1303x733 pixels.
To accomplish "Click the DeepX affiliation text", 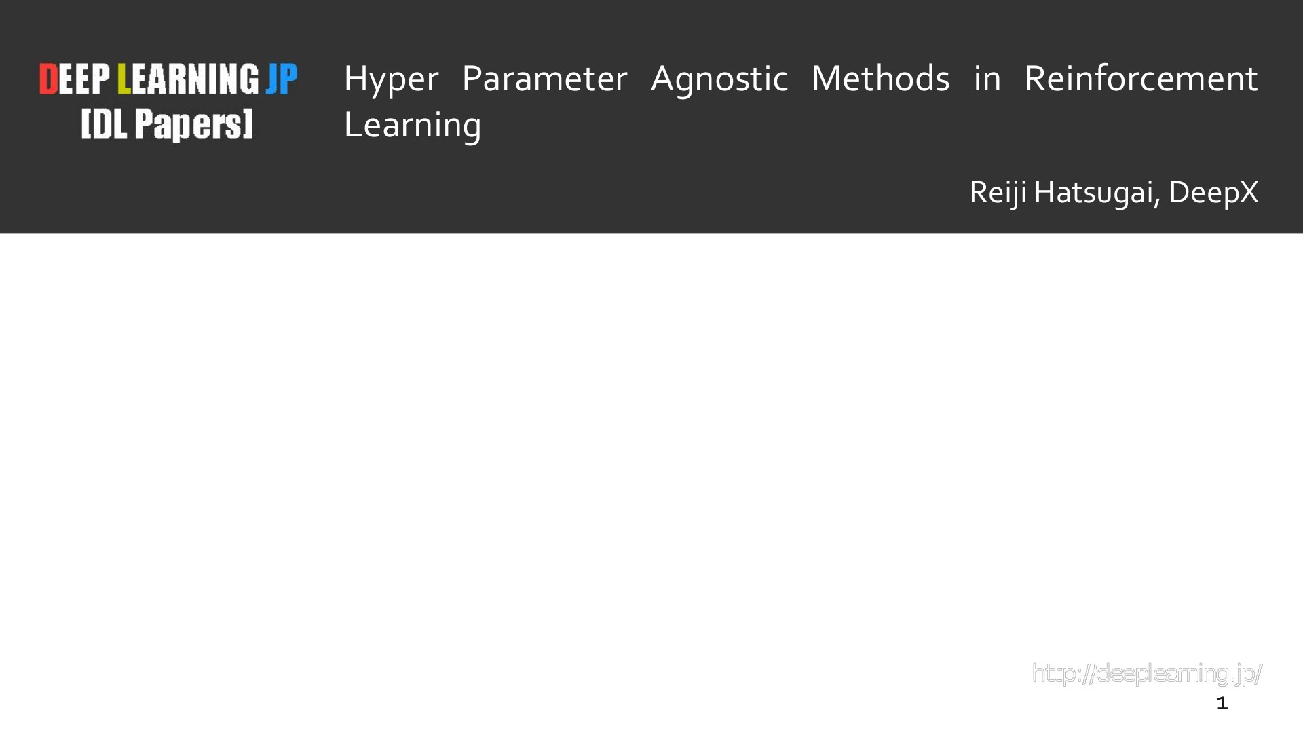I will tap(1213, 193).
